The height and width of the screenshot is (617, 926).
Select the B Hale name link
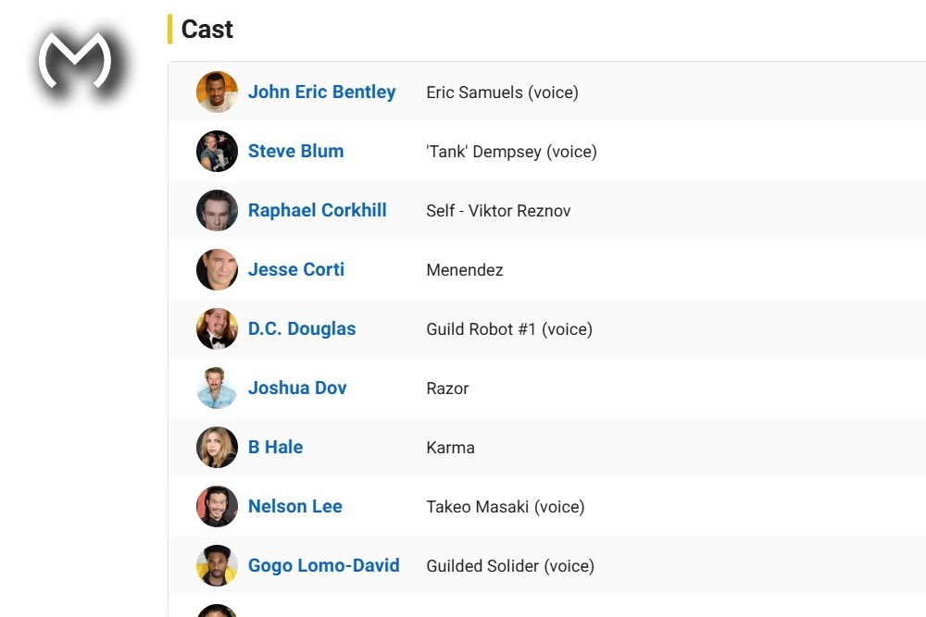pyautogui.click(x=275, y=447)
